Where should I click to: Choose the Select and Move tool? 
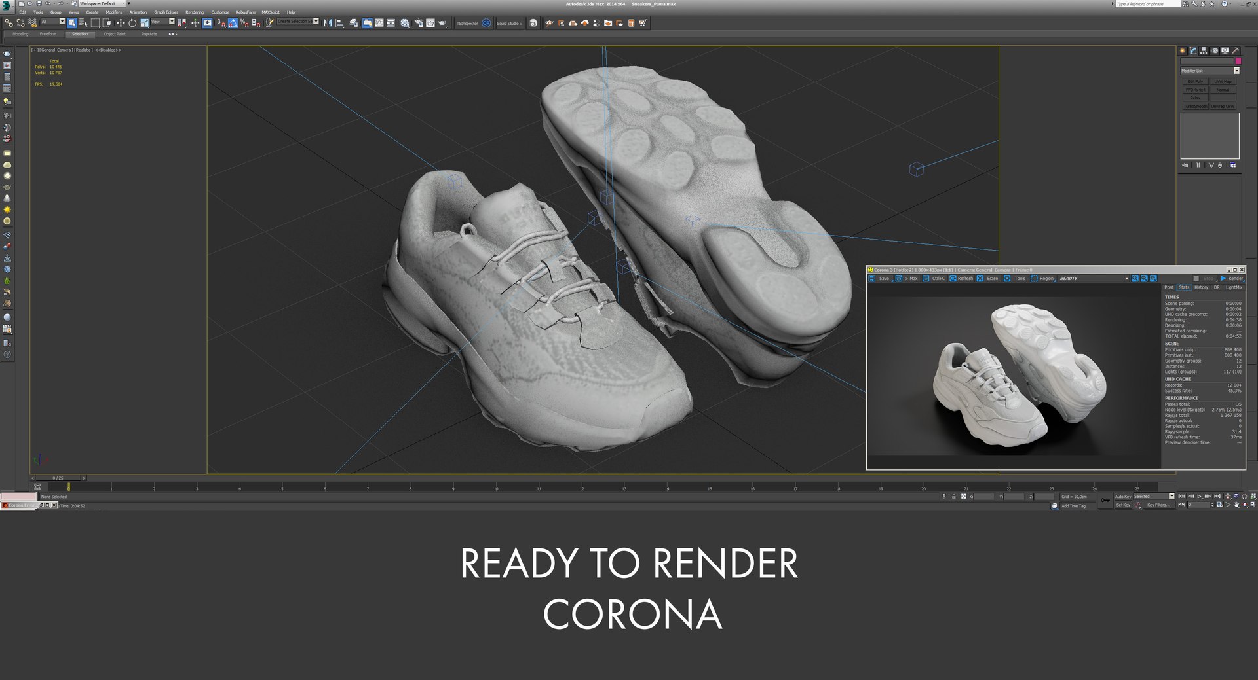click(x=120, y=23)
